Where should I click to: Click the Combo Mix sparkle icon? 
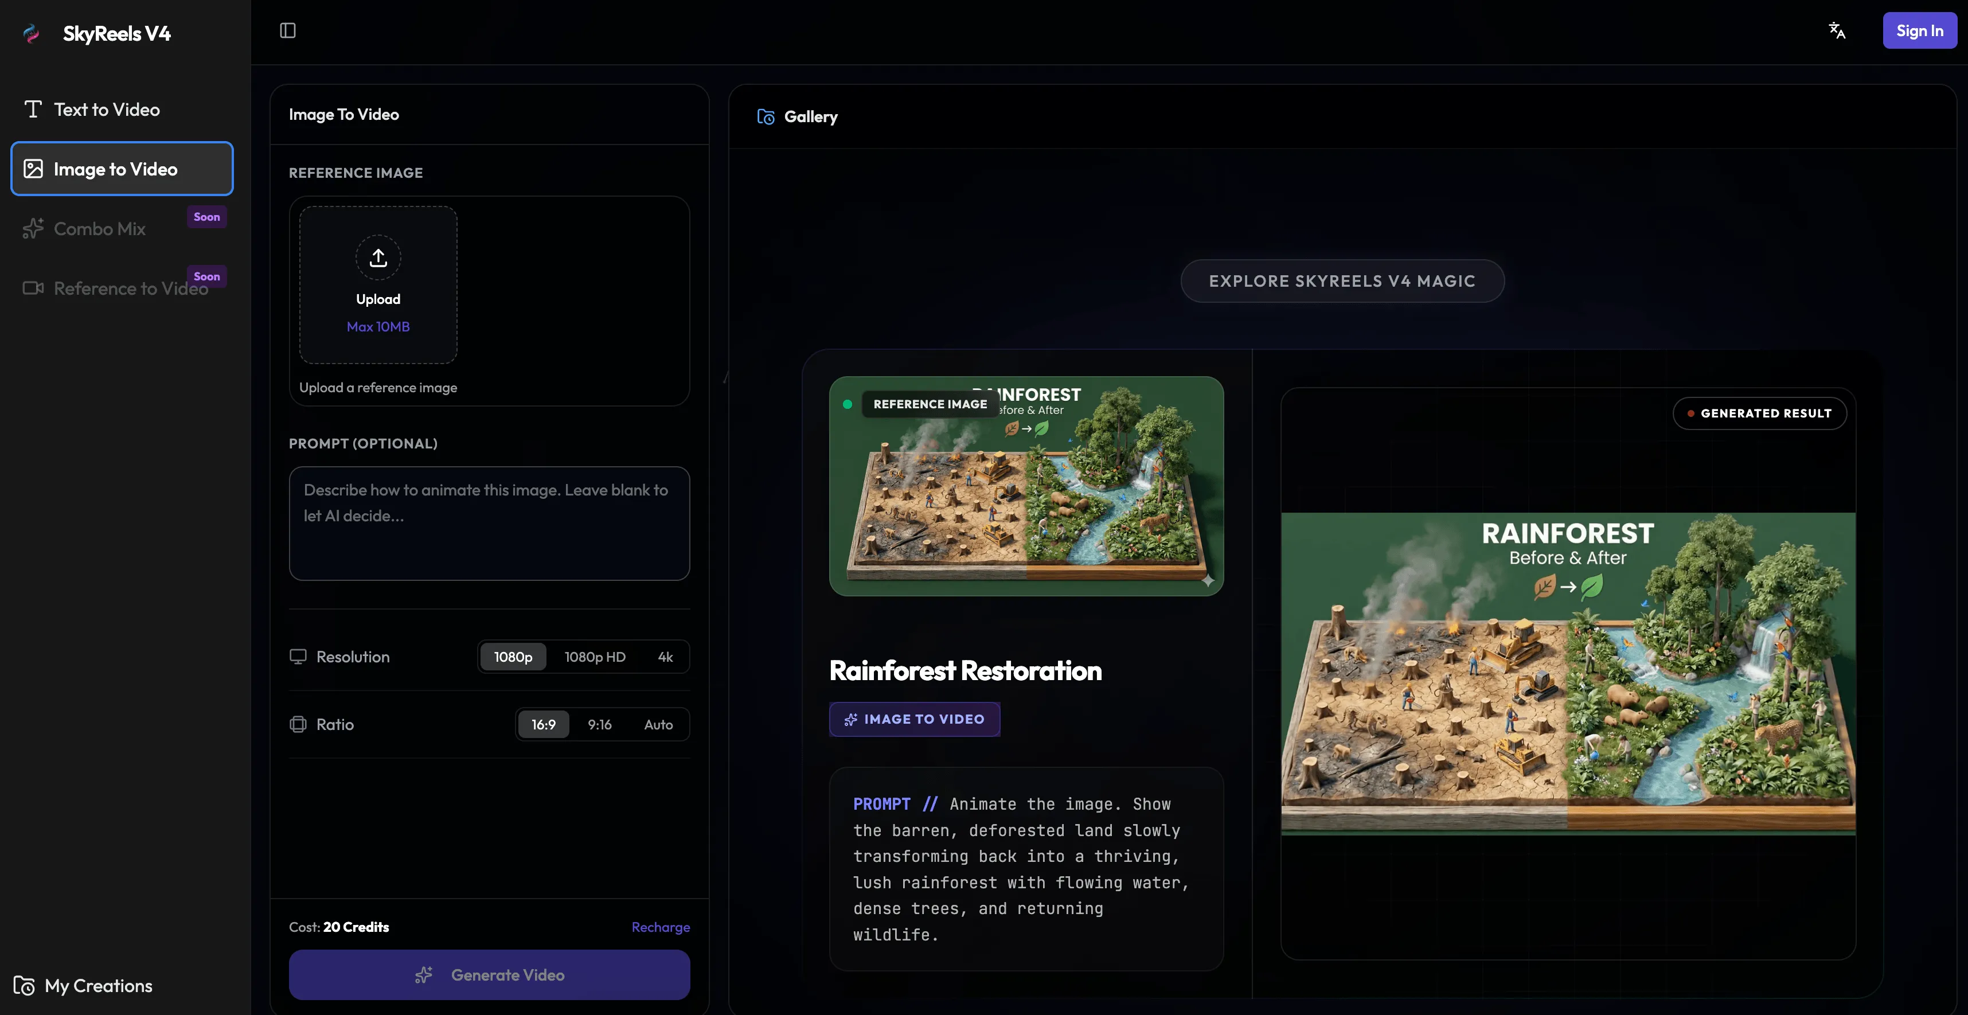click(33, 228)
